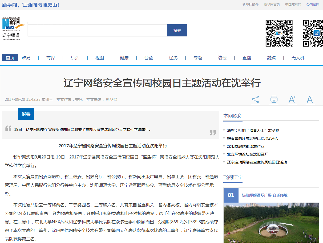
Task: Click the search text input field
Action: pos(97,30)
